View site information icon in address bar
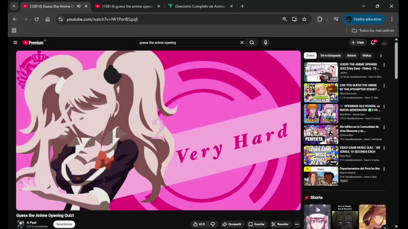408x229 pixels. (x=61, y=19)
